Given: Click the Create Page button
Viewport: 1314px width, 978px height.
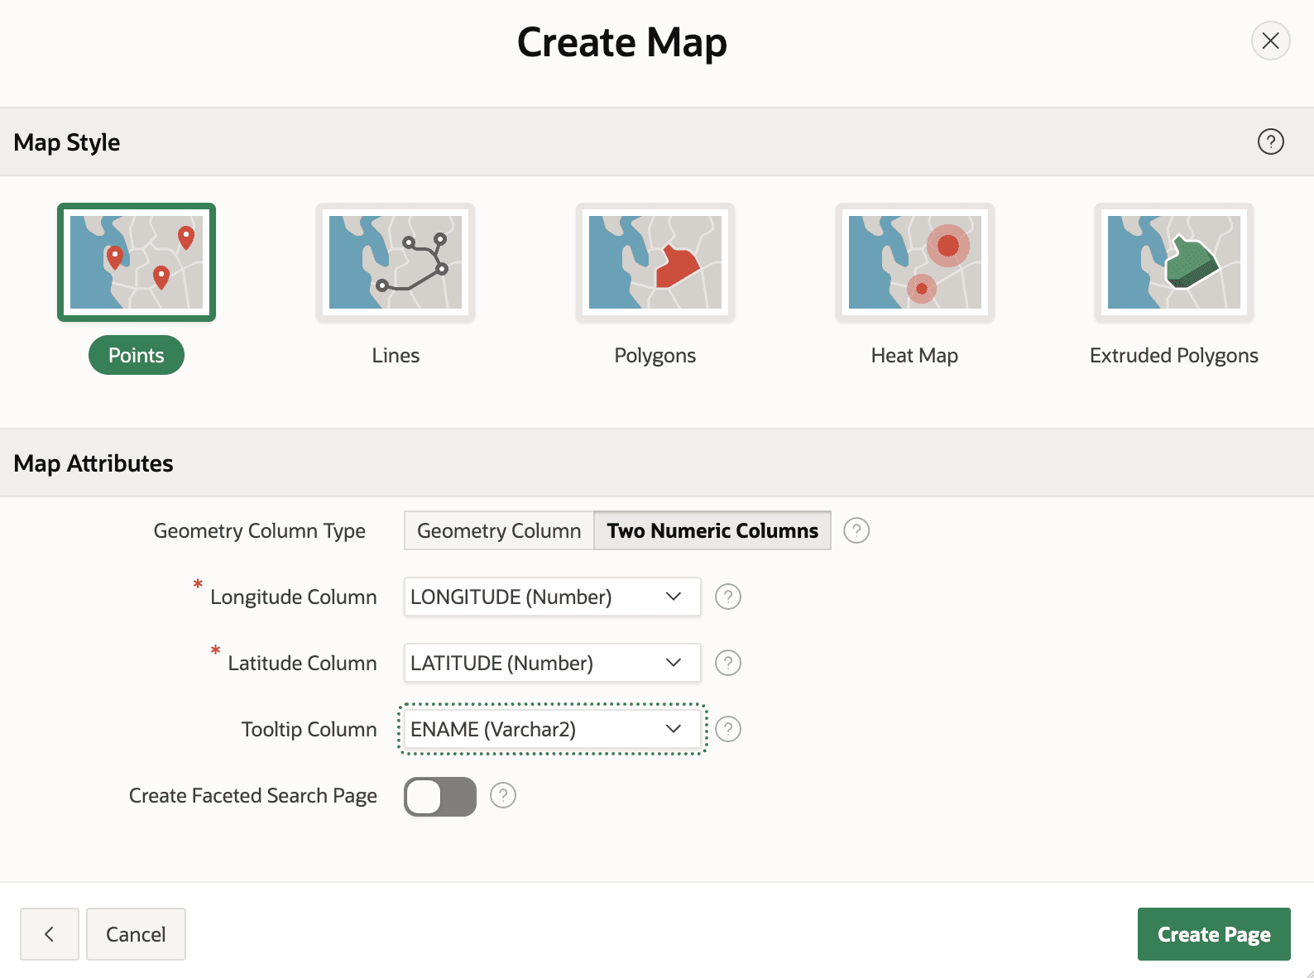Looking at the screenshot, I should 1214,934.
